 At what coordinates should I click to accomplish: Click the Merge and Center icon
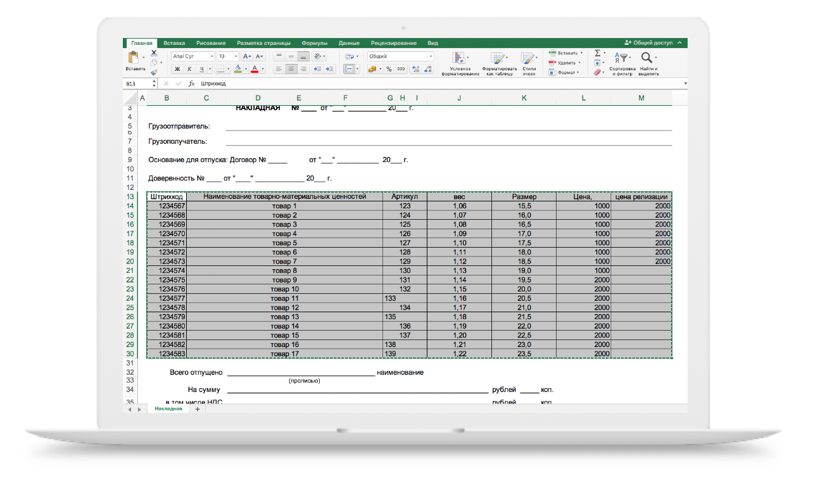coord(349,69)
